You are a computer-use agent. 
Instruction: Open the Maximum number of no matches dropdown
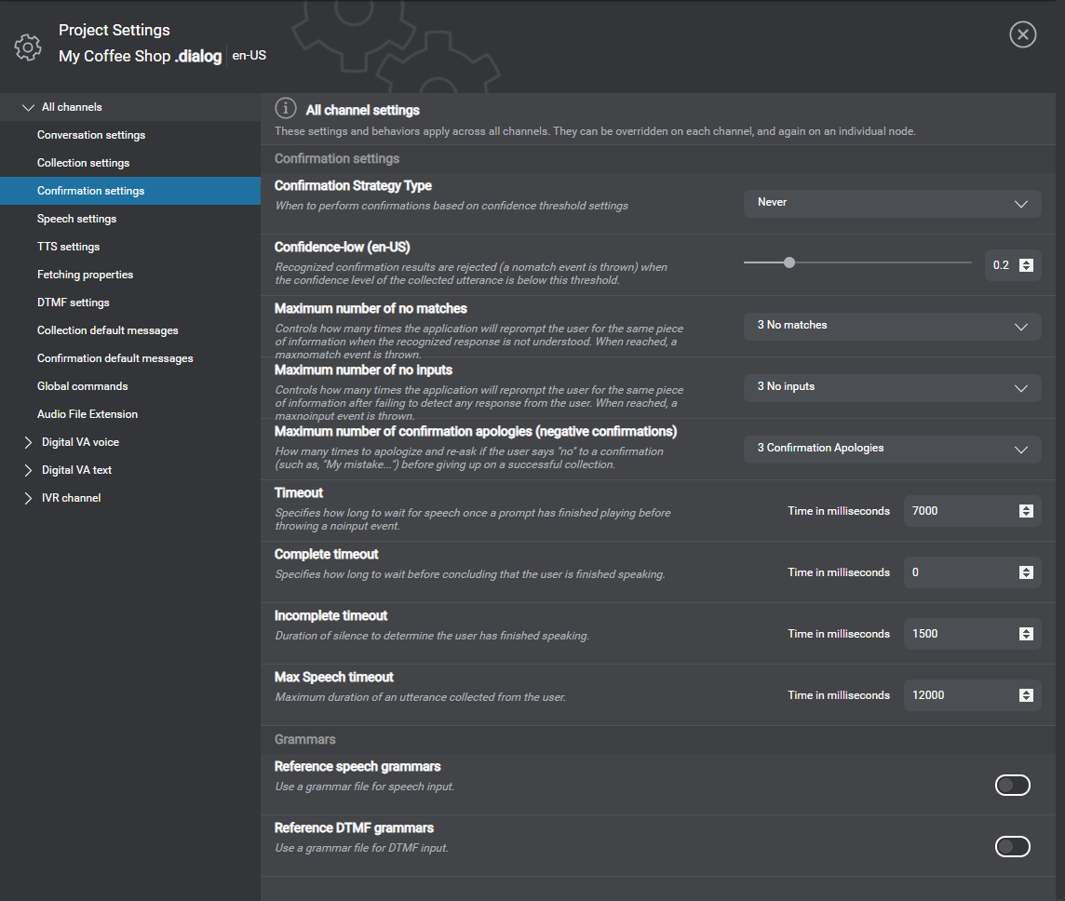point(891,326)
